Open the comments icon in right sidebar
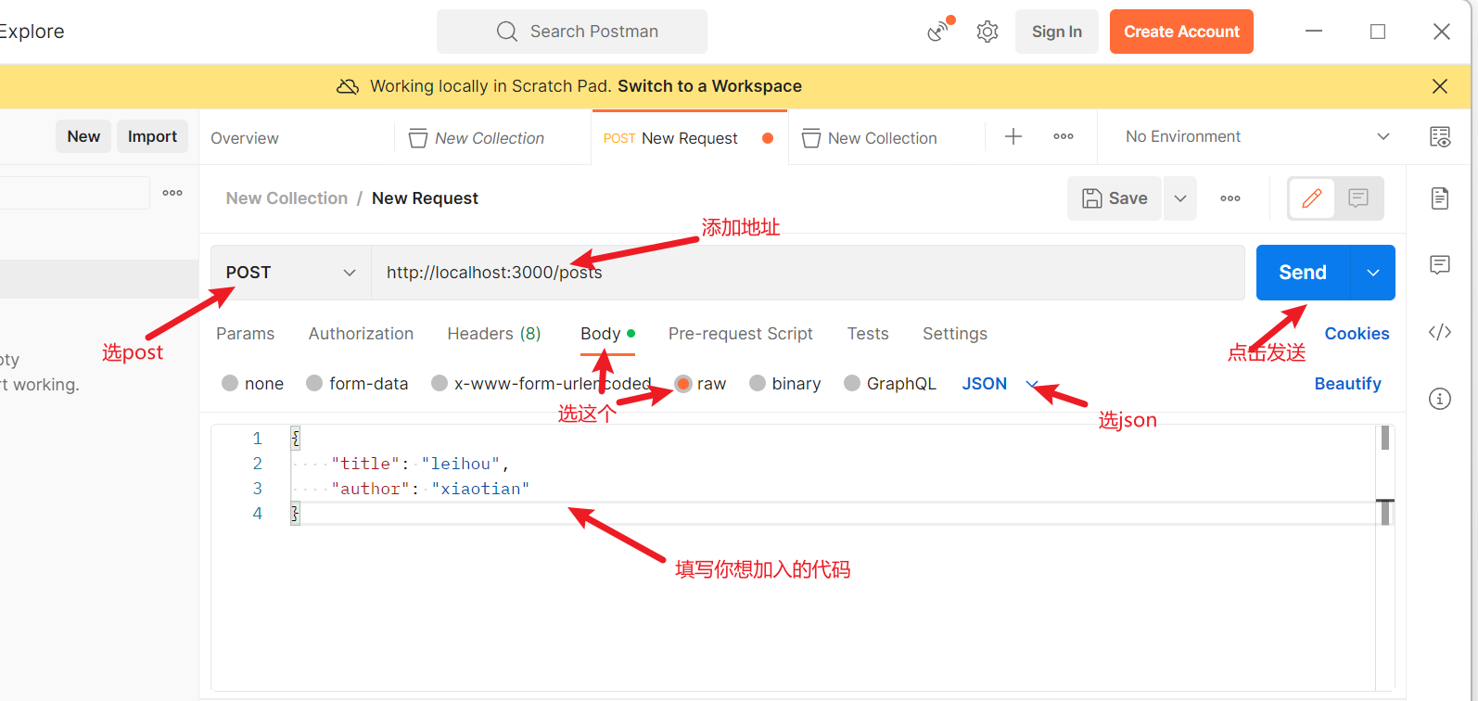 click(1440, 265)
